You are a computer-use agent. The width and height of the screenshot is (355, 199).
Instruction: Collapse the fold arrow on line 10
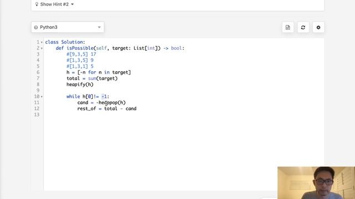tap(42, 97)
